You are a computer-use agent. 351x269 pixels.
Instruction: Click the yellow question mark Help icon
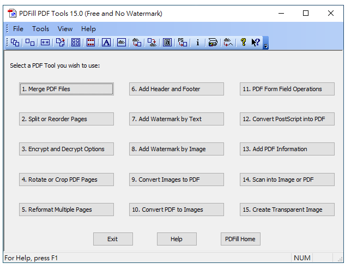pos(243,43)
